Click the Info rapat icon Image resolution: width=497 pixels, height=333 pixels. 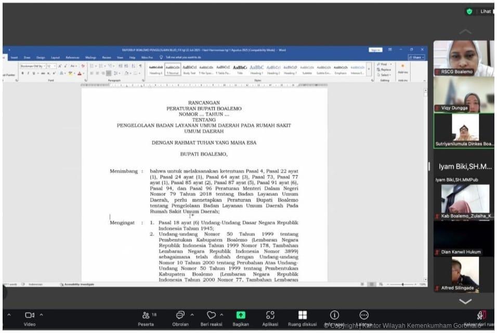334,315
